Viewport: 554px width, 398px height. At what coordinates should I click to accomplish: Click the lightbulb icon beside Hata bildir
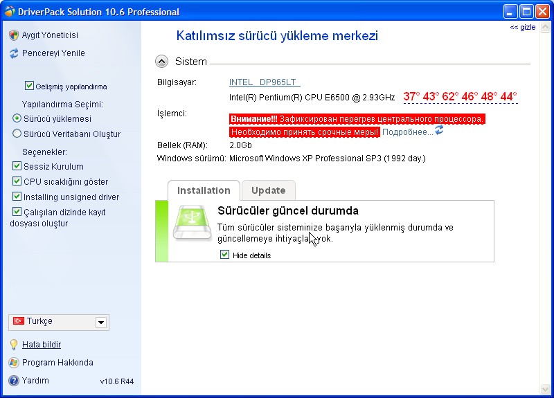click(x=14, y=345)
